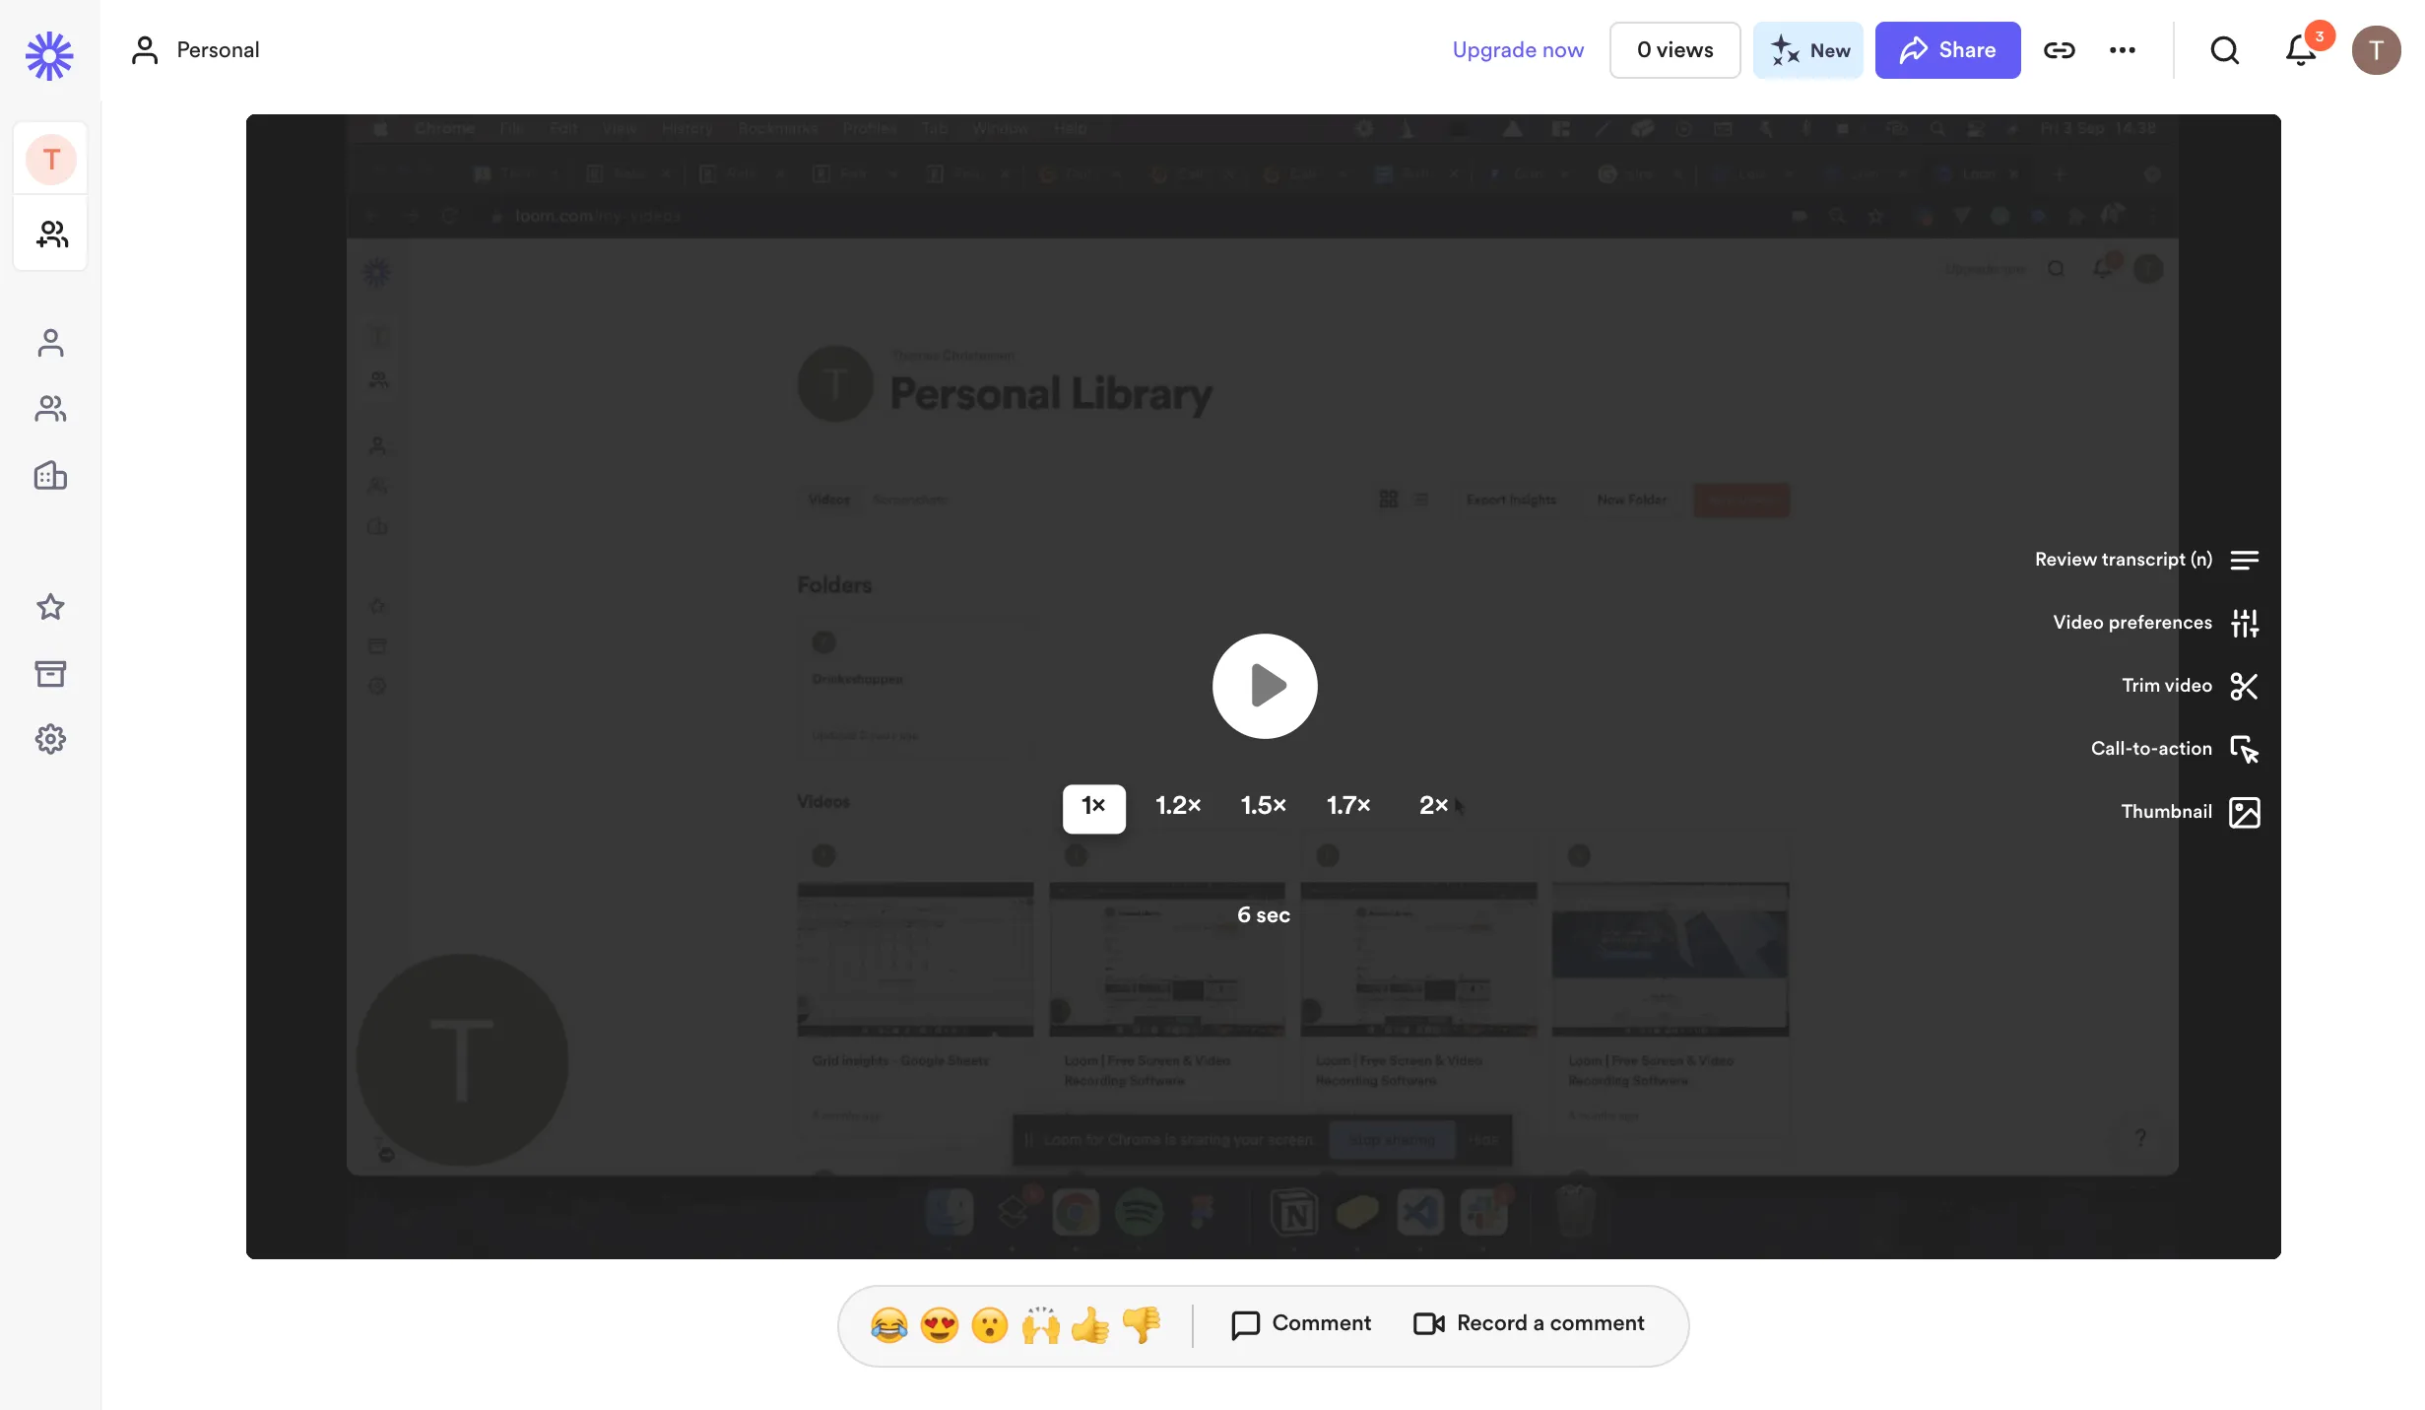2425x1410 pixels.
Task: React with thumbs down emoji
Action: [1142, 1325]
